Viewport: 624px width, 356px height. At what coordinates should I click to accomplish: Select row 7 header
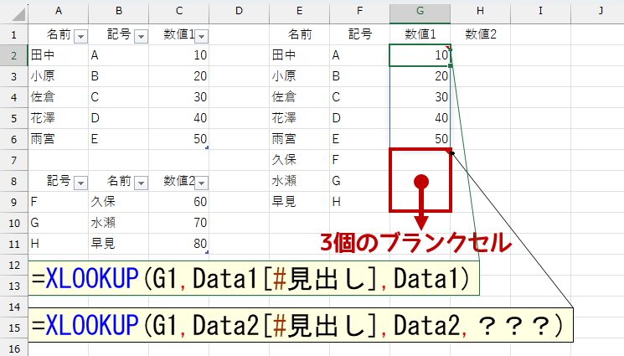pyautogui.click(x=14, y=160)
